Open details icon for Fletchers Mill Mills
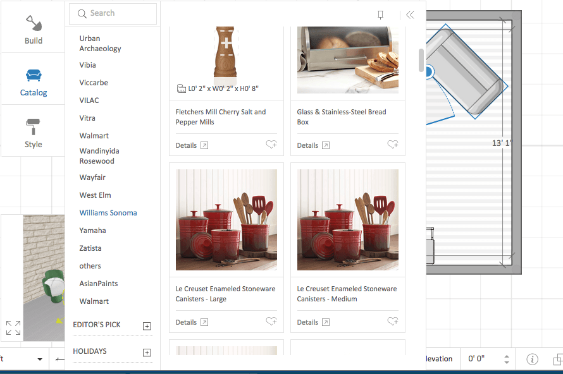Image resolution: width=563 pixels, height=374 pixels. (204, 145)
